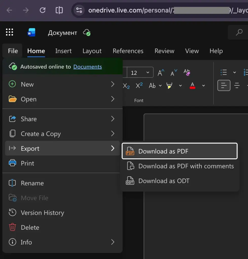Increase font size with grow font icon

(x=161, y=73)
